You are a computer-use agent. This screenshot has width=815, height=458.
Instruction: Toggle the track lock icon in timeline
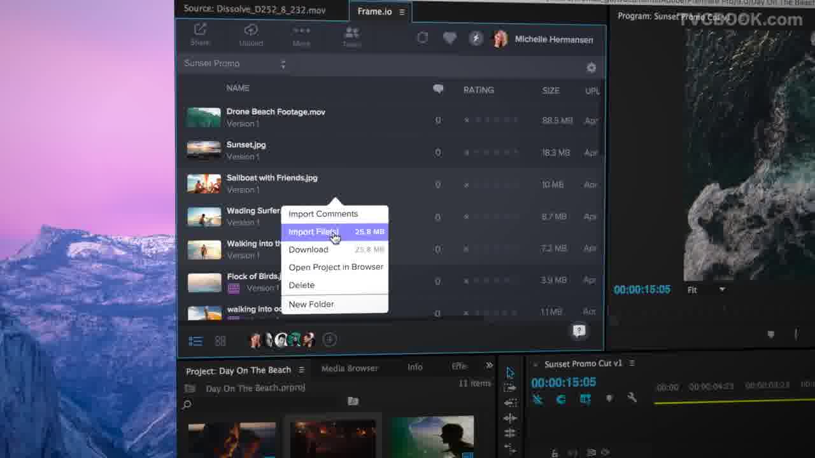555,453
